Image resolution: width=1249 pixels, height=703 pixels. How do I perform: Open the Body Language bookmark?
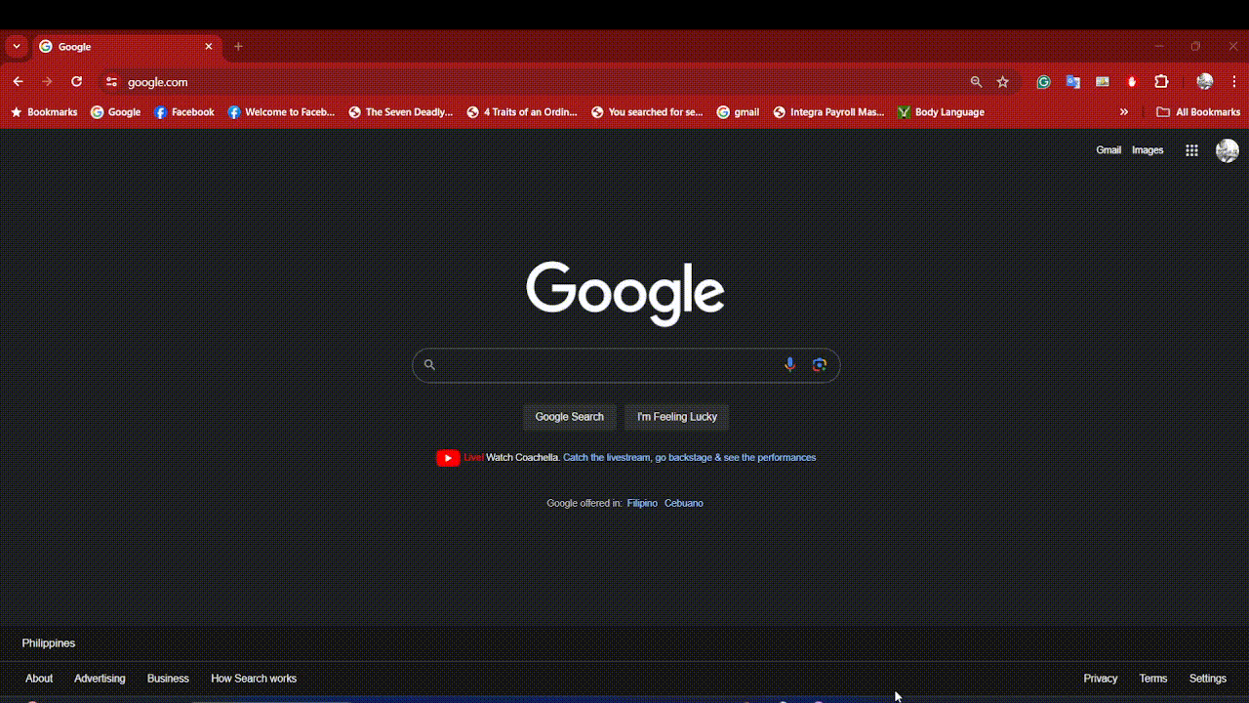pyautogui.click(x=941, y=112)
